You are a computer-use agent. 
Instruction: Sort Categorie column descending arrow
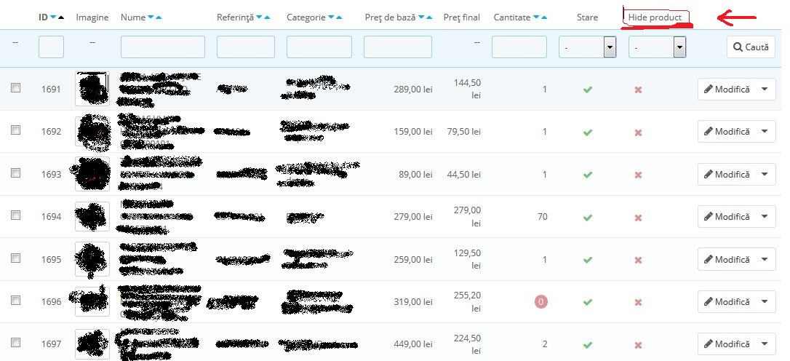point(331,17)
